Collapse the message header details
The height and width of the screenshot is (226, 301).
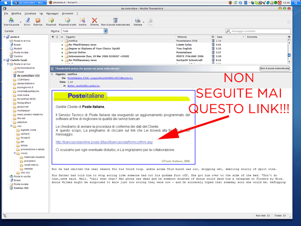point(52,74)
